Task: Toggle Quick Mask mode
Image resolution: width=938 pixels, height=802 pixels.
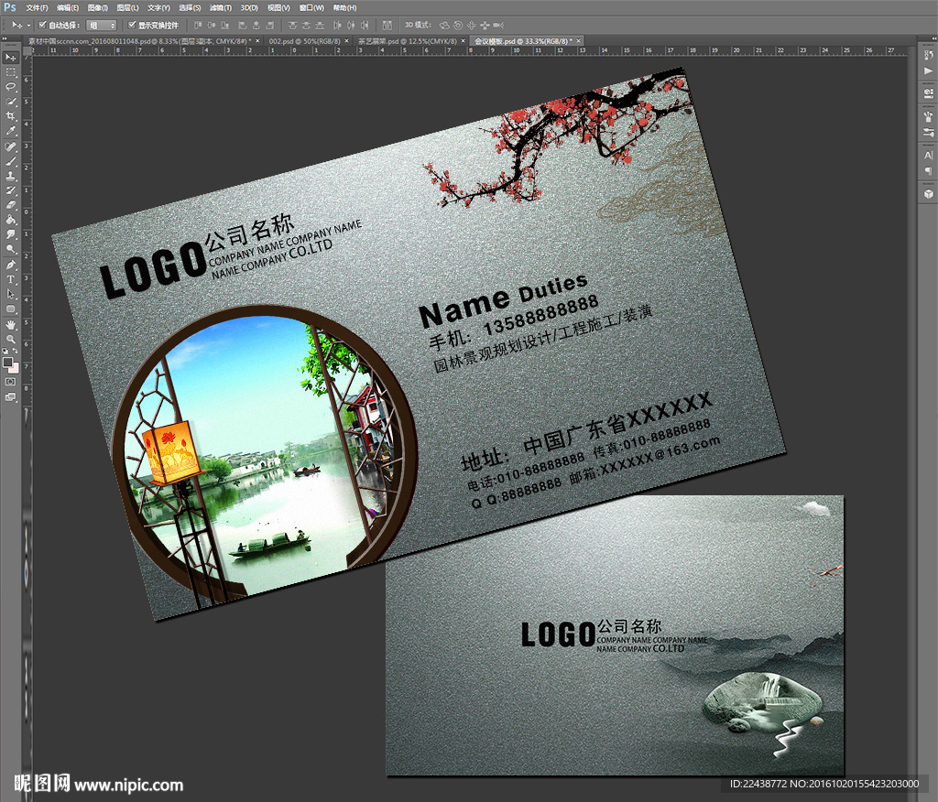Action: (10, 382)
